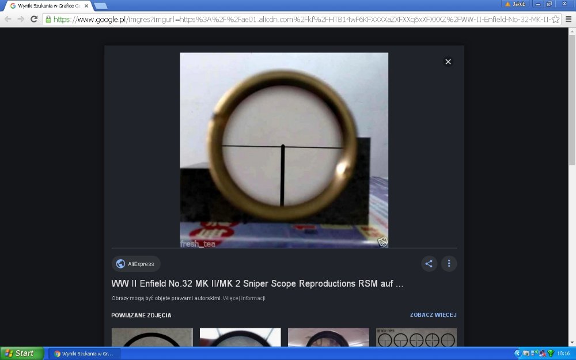Click the scrollbar down arrow
Viewport: 576px width, 360px height.
(572, 343)
